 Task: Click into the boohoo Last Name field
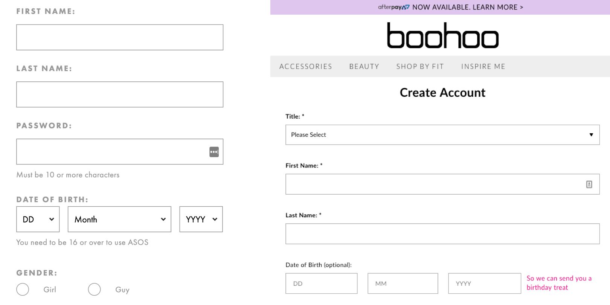(x=442, y=234)
